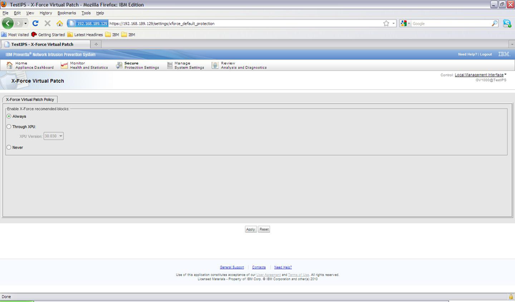
Task: Open the Google search engine selector
Action: (x=405, y=23)
